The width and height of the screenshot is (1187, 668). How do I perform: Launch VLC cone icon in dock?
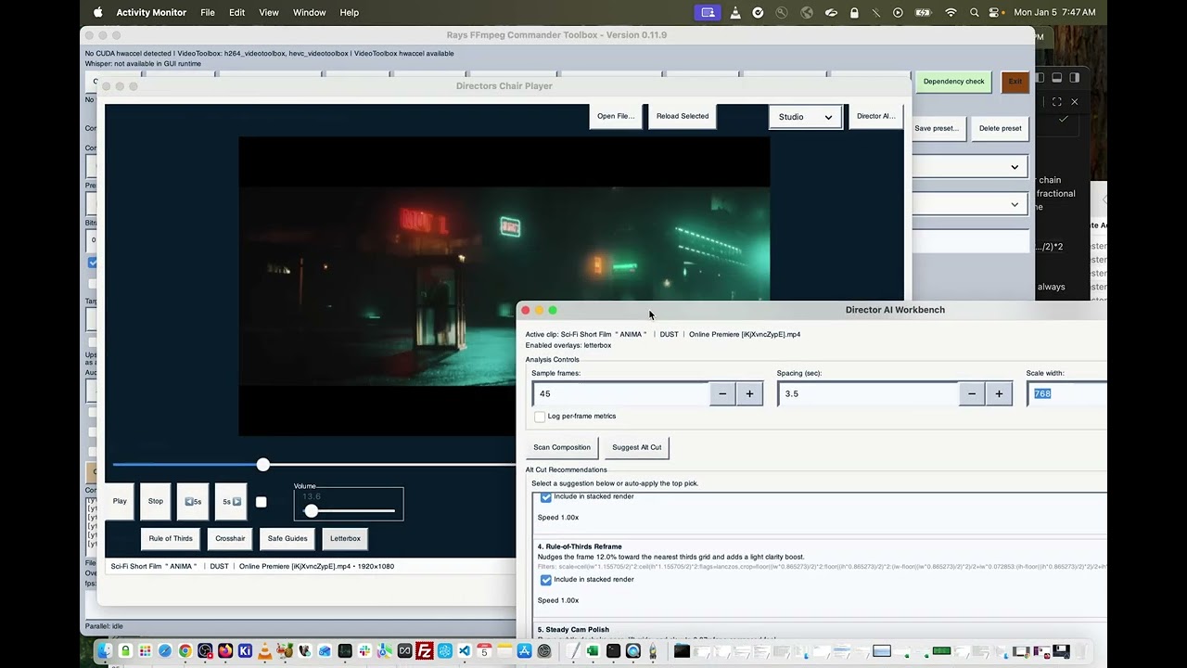pos(265,651)
